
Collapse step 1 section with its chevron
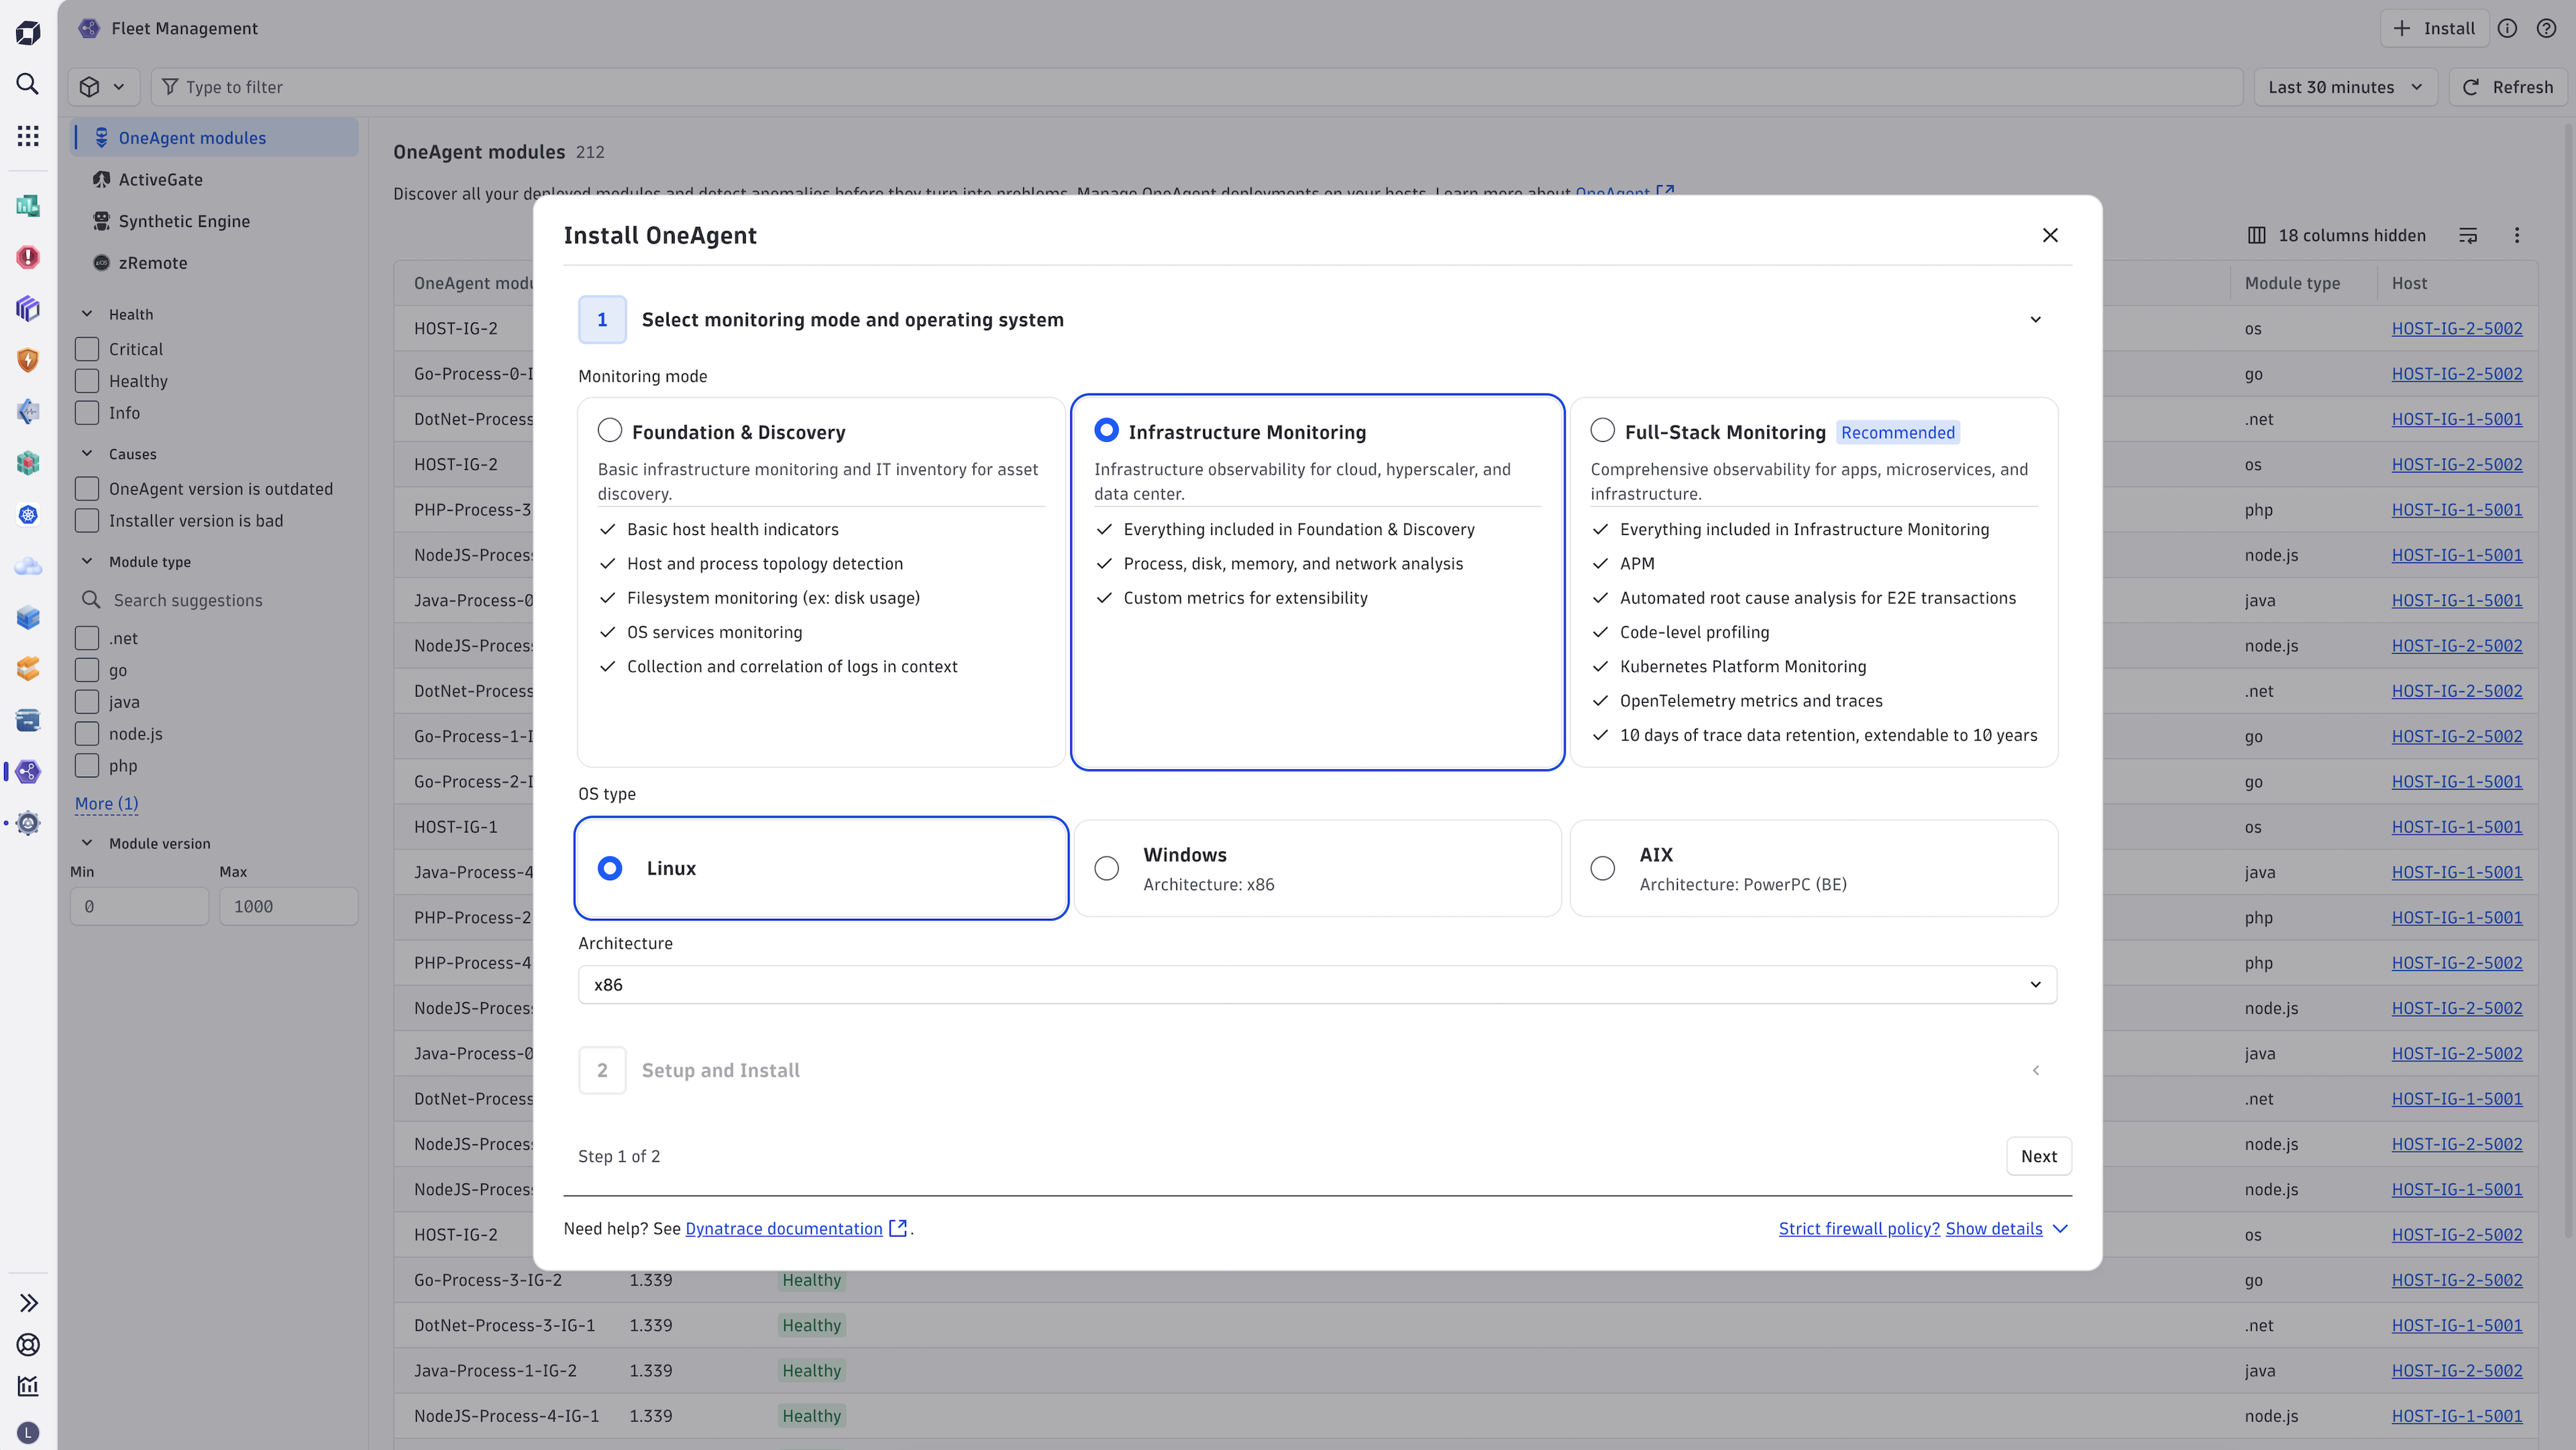pyautogui.click(x=2035, y=320)
